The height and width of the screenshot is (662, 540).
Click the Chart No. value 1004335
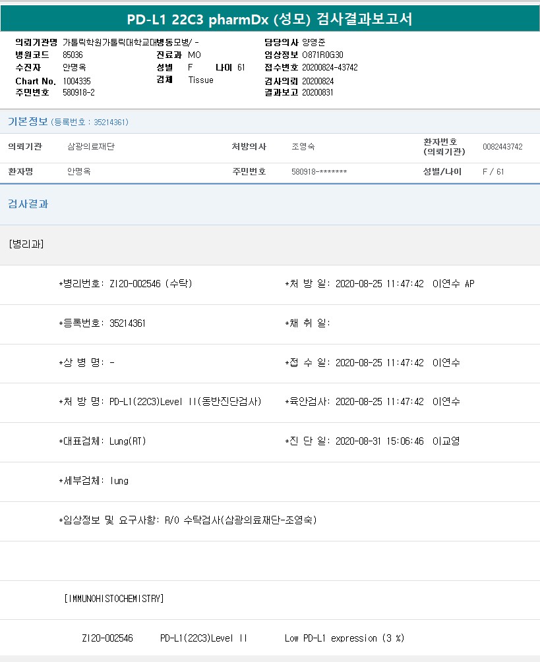tap(77, 81)
